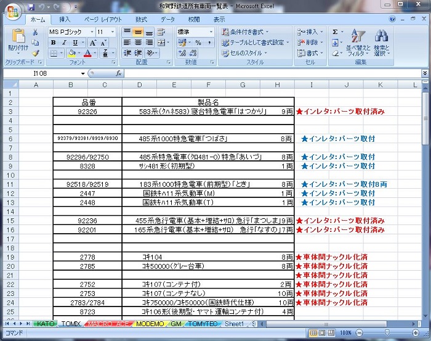Toggle underline formatting

[75, 43]
